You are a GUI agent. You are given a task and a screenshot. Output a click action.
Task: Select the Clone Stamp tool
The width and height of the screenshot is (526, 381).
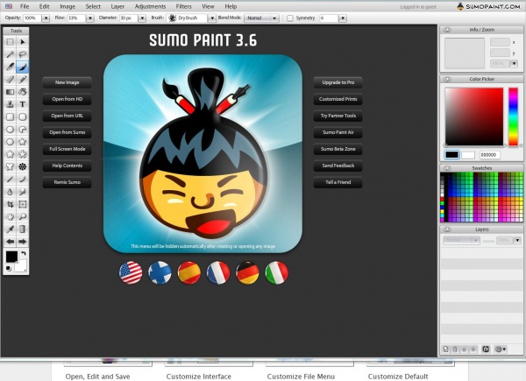pyautogui.click(x=10, y=104)
